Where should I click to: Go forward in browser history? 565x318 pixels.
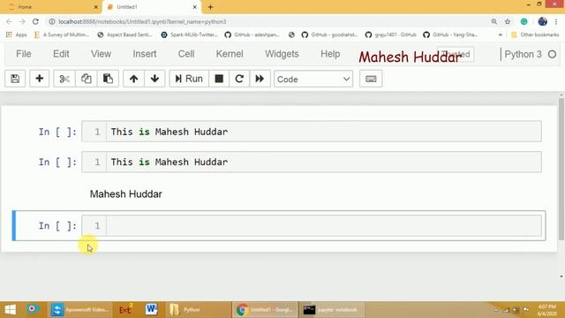tap(22, 21)
